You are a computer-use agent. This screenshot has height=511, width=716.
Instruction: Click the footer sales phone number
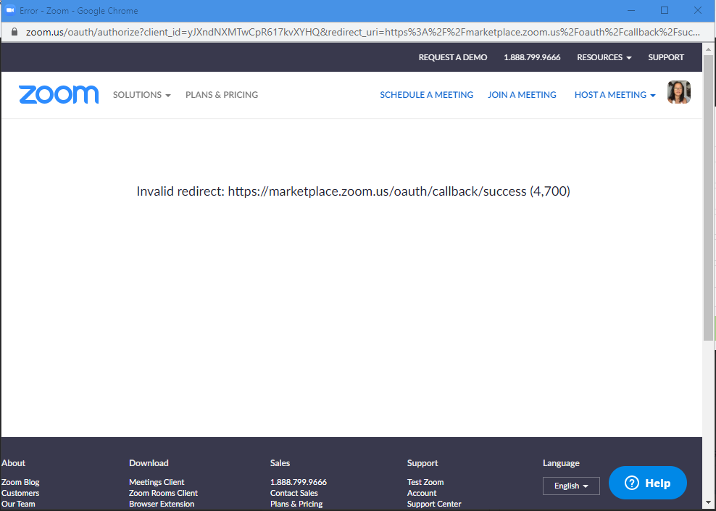[298, 482]
